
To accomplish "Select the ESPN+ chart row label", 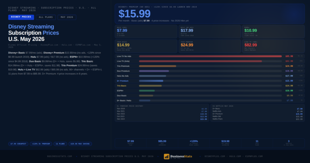I will point(120,91).
